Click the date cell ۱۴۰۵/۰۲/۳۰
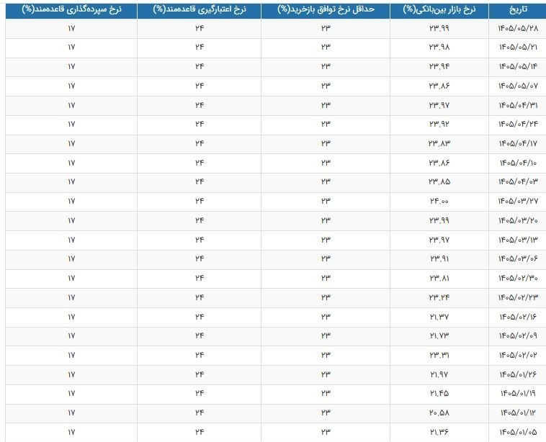The width and height of the screenshot is (546, 442). [517, 279]
